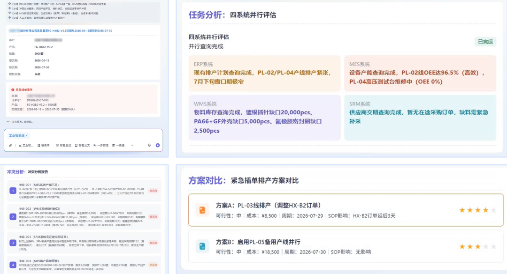Viewport: 507px width, 274px height.
Task: Open the urgent delivery request link for FG-HXB2-V3.2
Action: [x=61, y=30]
